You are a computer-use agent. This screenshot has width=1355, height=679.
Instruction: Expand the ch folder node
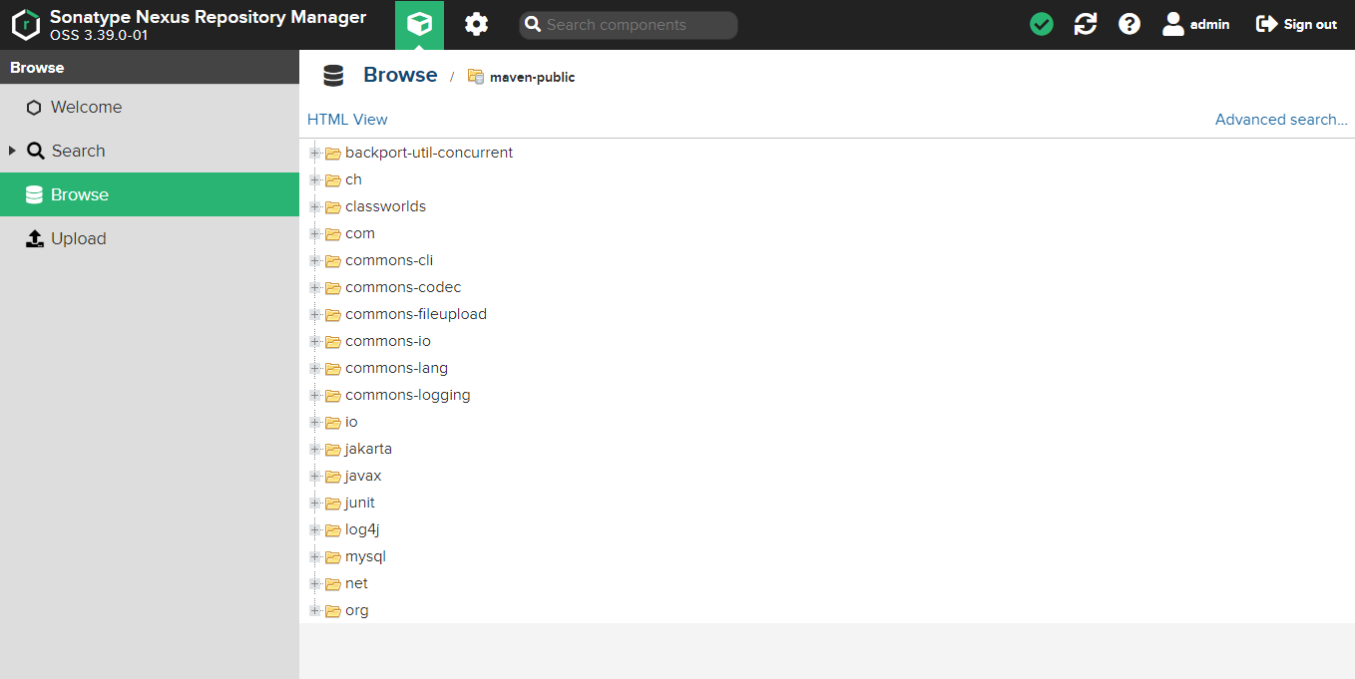(x=315, y=179)
